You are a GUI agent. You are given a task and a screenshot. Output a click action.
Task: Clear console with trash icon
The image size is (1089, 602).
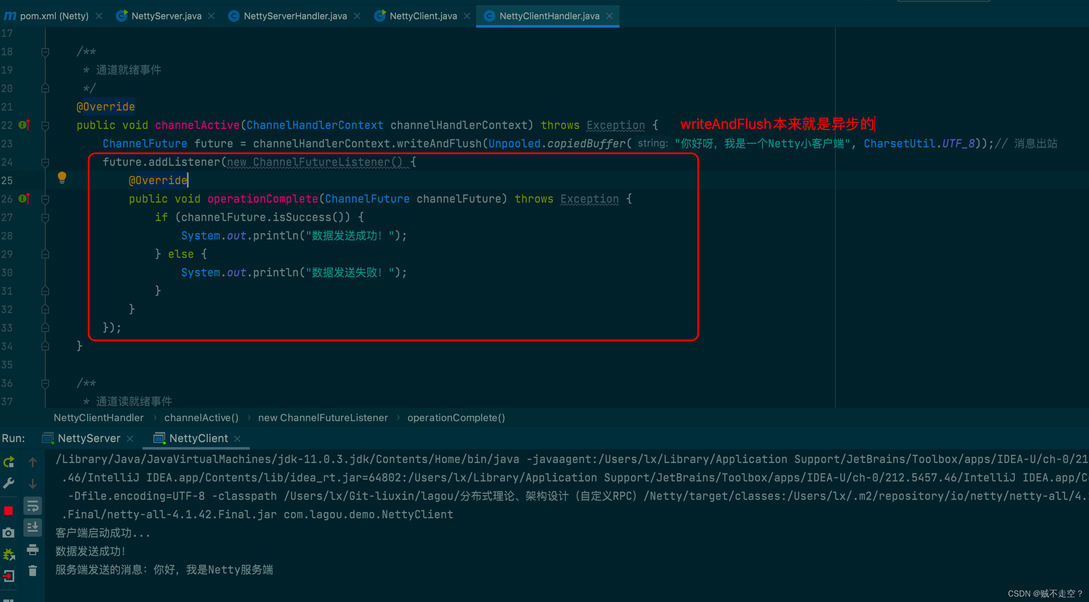[33, 571]
